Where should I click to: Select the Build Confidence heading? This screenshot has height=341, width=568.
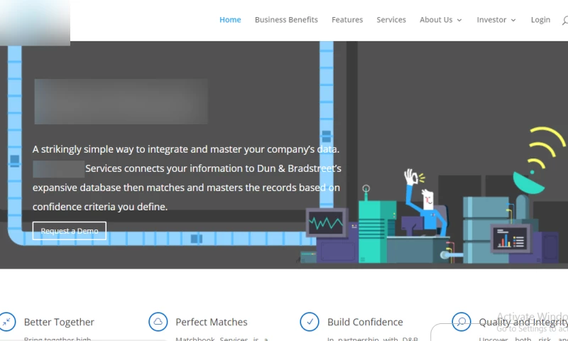tap(365, 322)
